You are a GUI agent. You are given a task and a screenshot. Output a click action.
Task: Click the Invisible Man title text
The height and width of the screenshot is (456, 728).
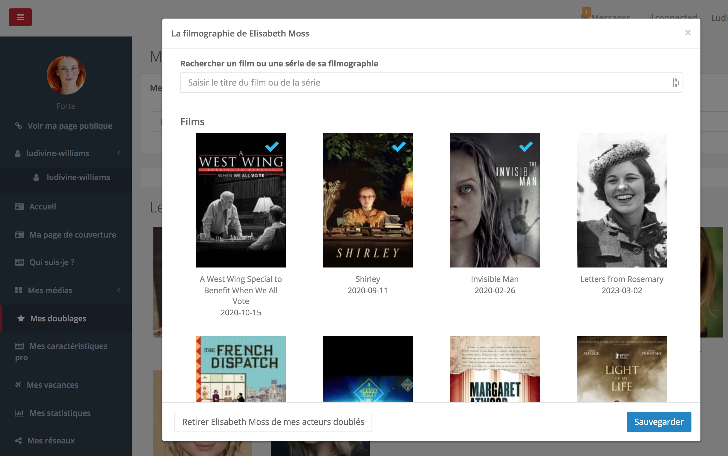495,279
